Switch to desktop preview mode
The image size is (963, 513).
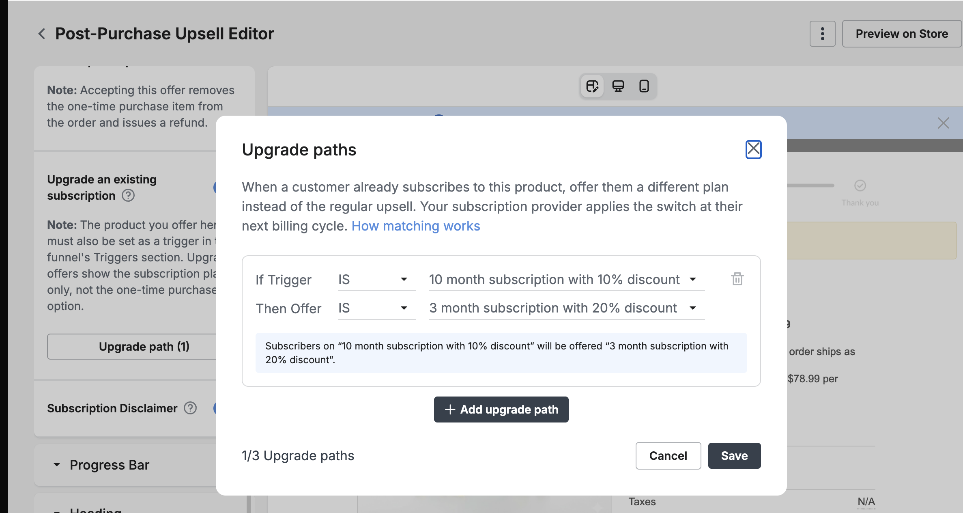coord(618,86)
